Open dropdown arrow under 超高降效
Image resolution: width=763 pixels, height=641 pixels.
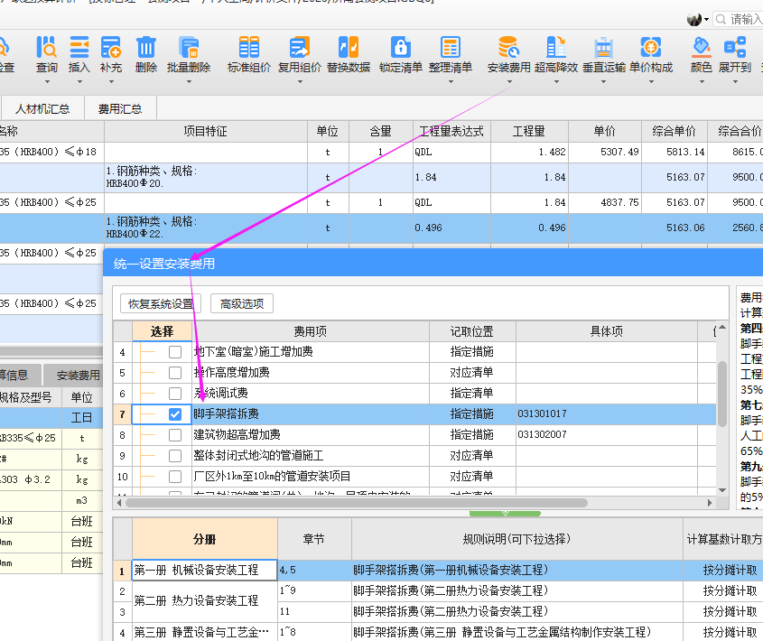click(x=557, y=82)
